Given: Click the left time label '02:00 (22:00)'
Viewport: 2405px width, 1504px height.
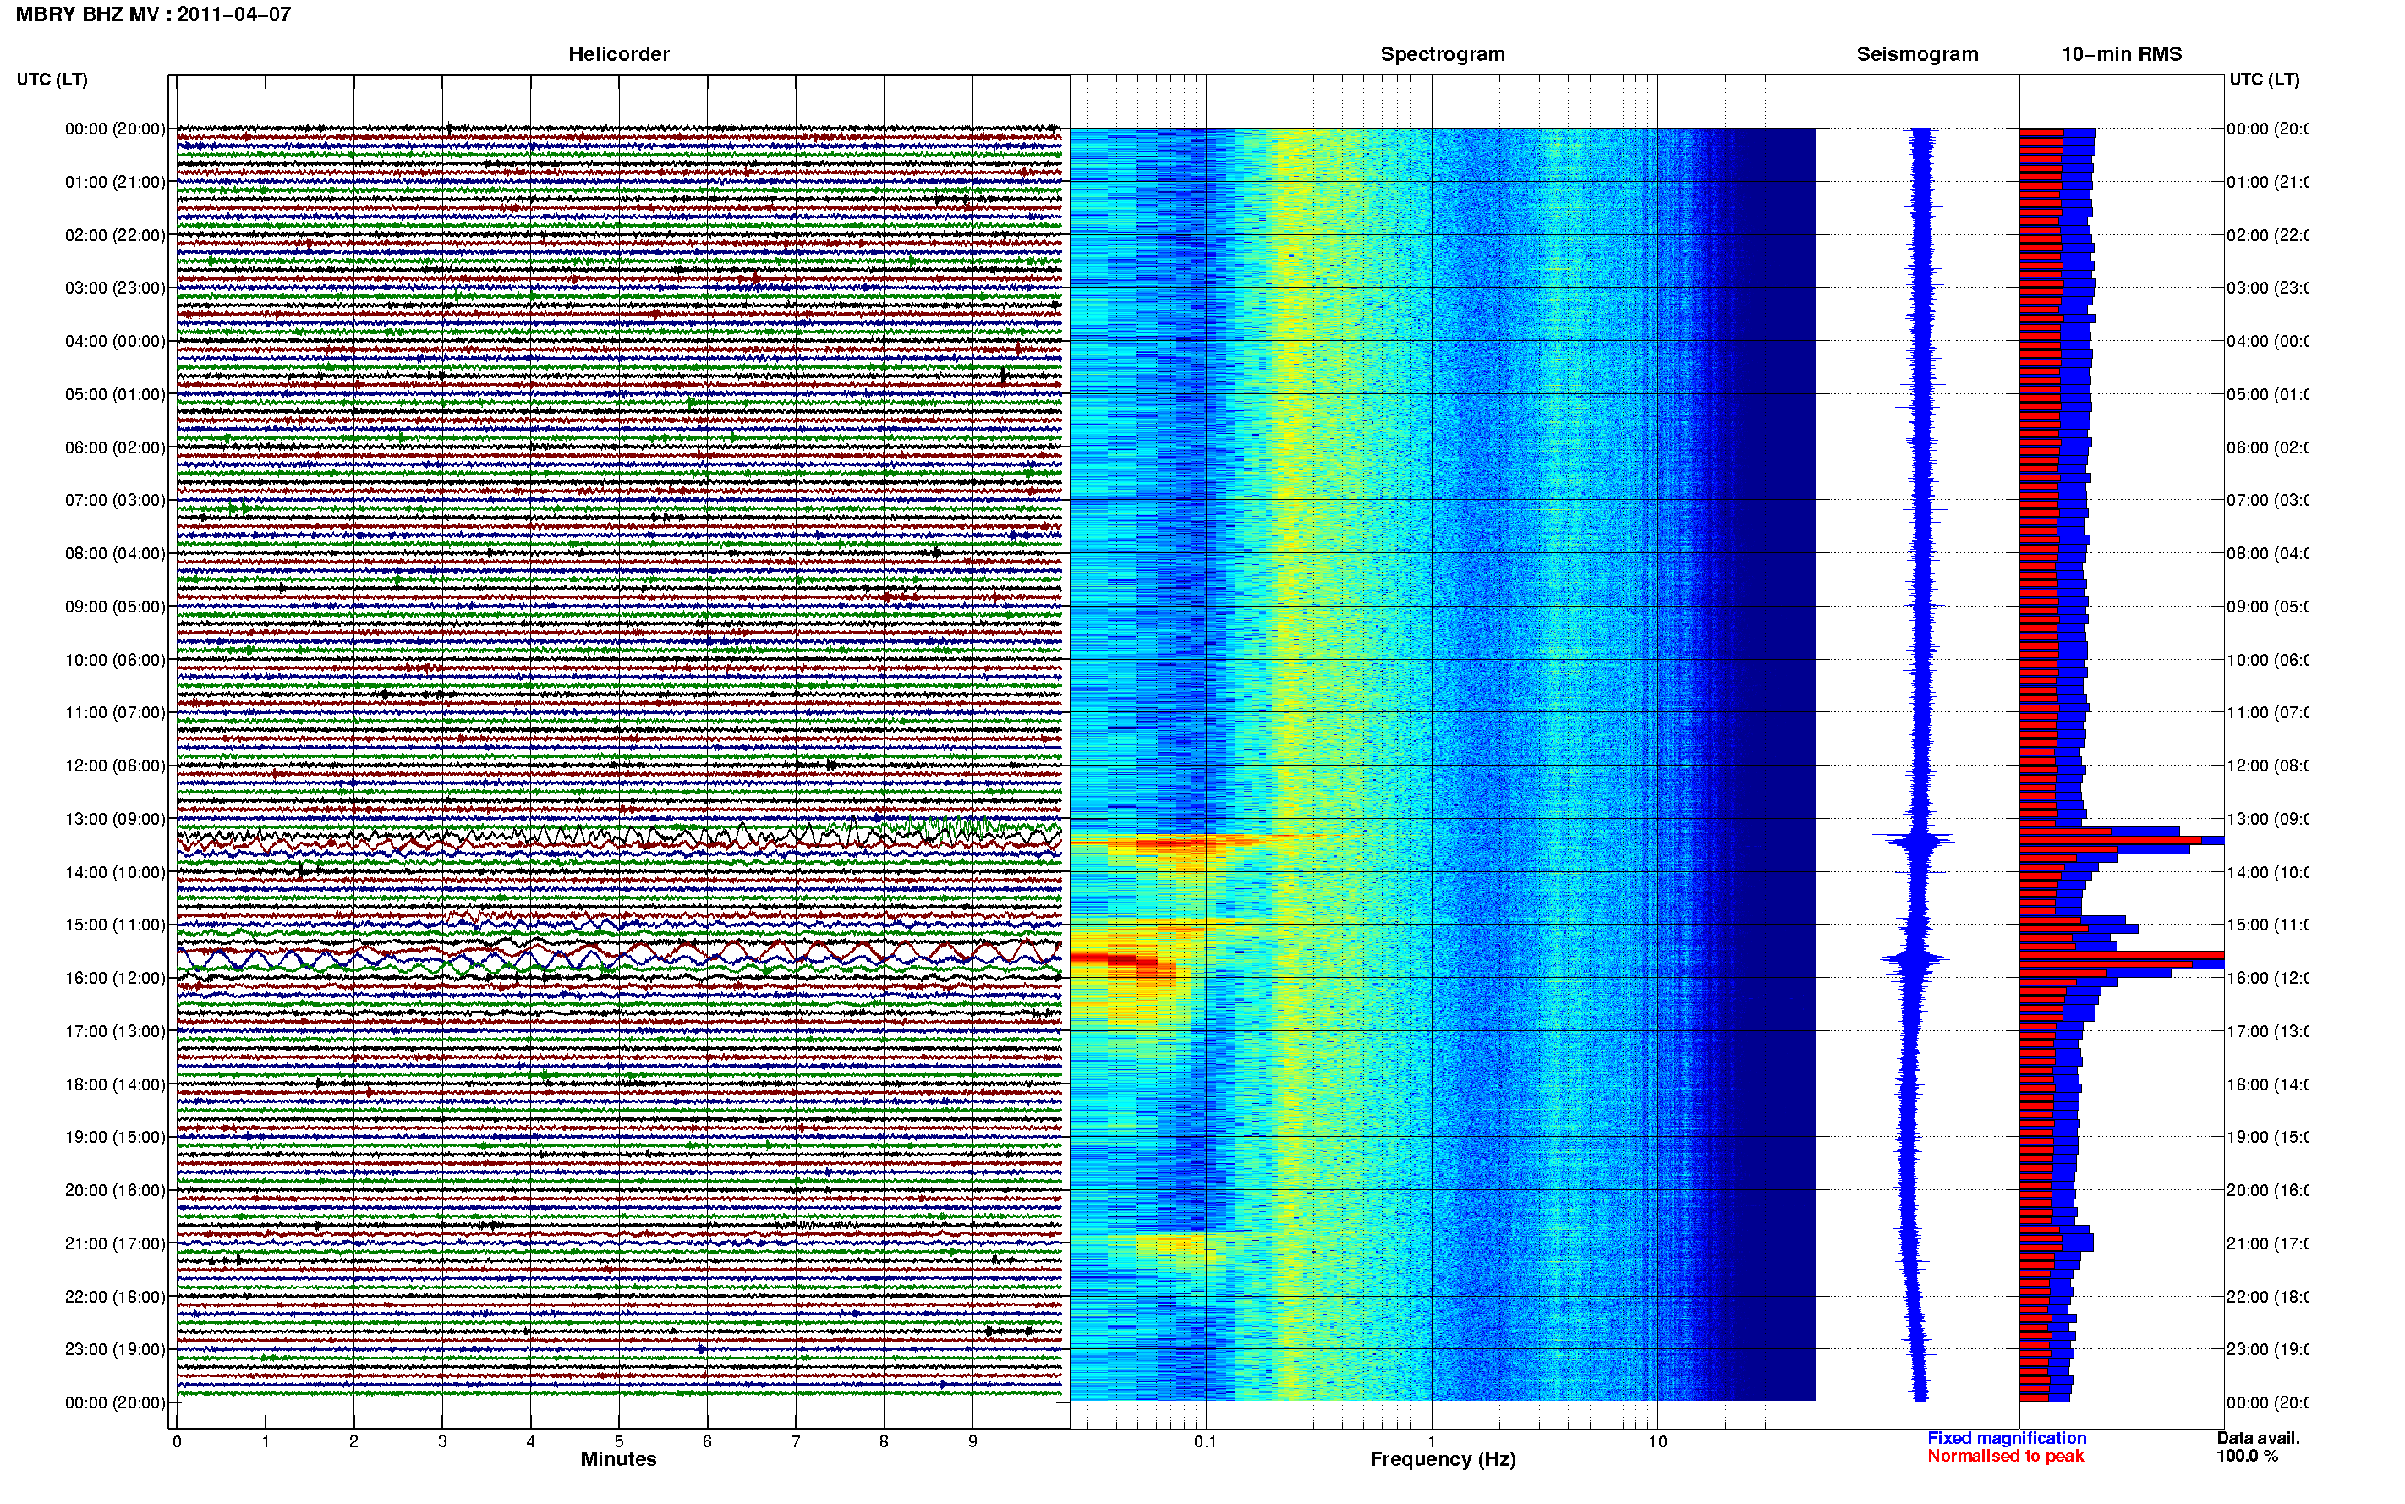Looking at the screenshot, I should (x=115, y=235).
